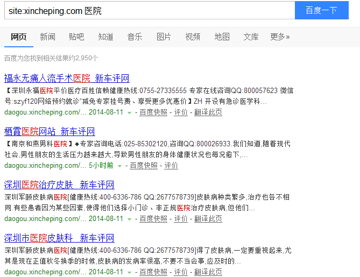Click 评价 for 栖霞医院网站 result
The image size is (360, 277).
tap(171, 166)
